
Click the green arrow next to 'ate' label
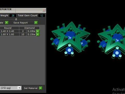pos(7,23)
